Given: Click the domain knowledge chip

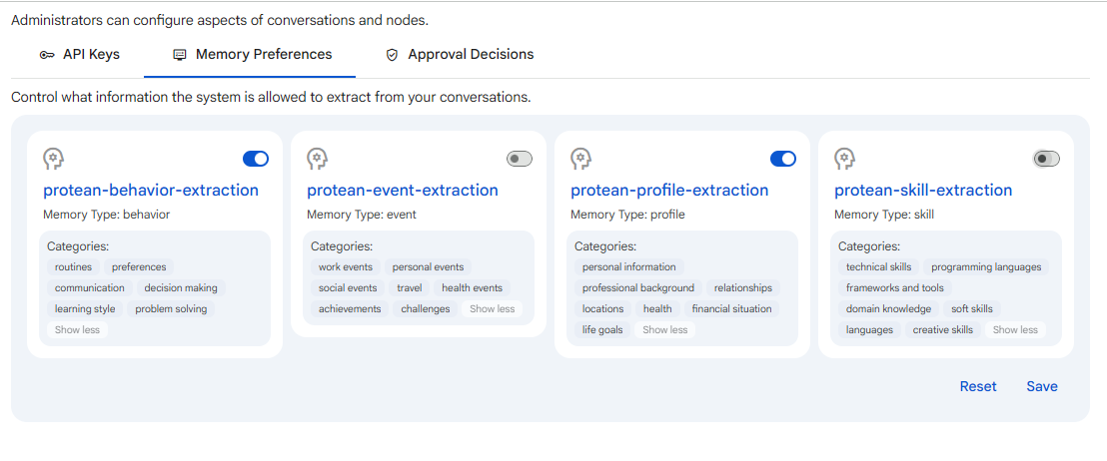Looking at the screenshot, I should coord(888,308).
